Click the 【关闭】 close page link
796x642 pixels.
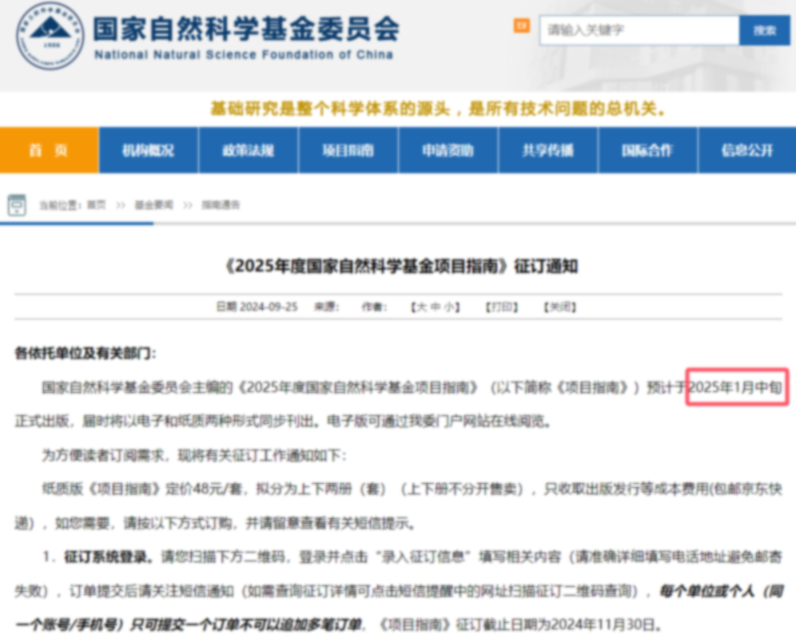pyautogui.click(x=559, y=307)
